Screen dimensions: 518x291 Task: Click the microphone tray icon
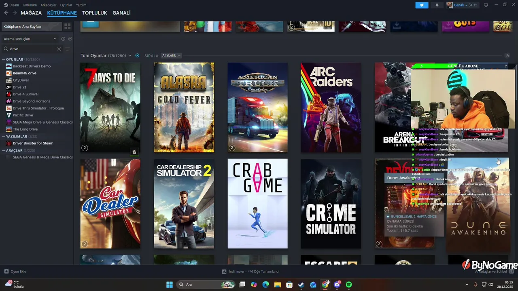(x=476, y=285)
